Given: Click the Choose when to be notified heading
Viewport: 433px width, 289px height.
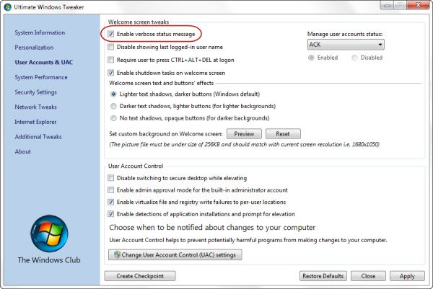Looking at the screenshot, I should click(x=212, y=228).
